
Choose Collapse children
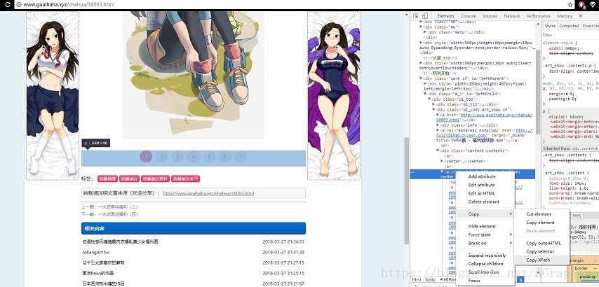tap(487, 263)
